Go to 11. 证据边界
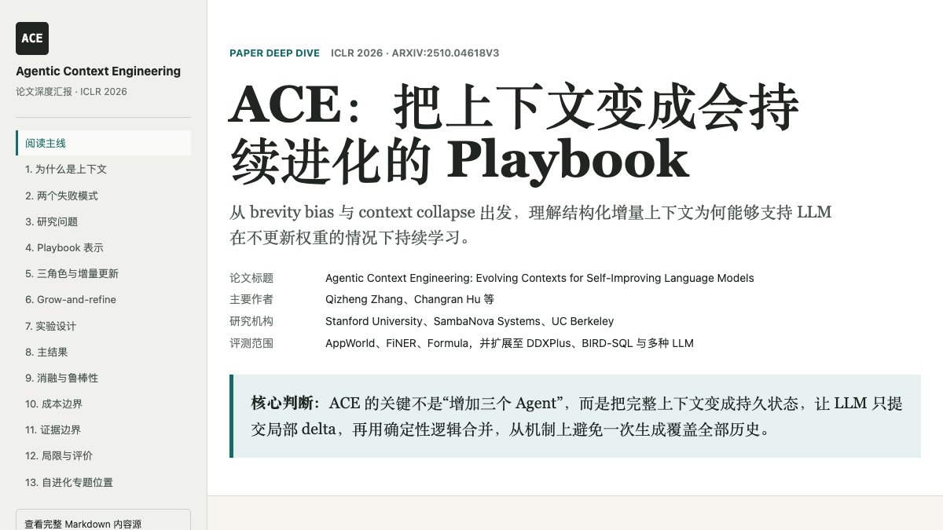Screen dimensions: 943x530 (x=103, y=429)
